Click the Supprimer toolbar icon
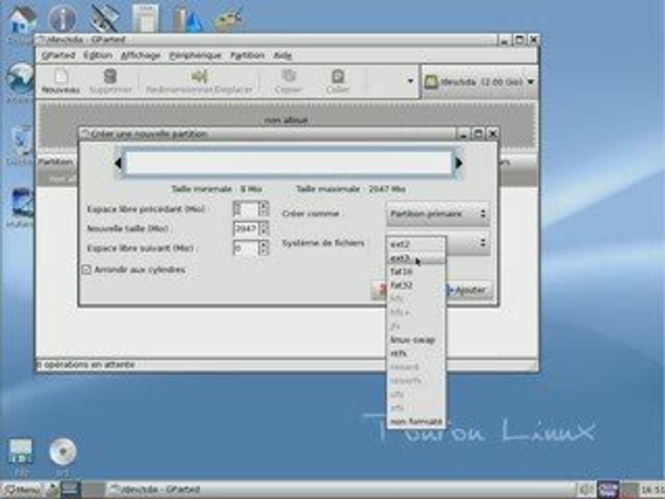The image size is (665, 499). click(x=110, y=80)
